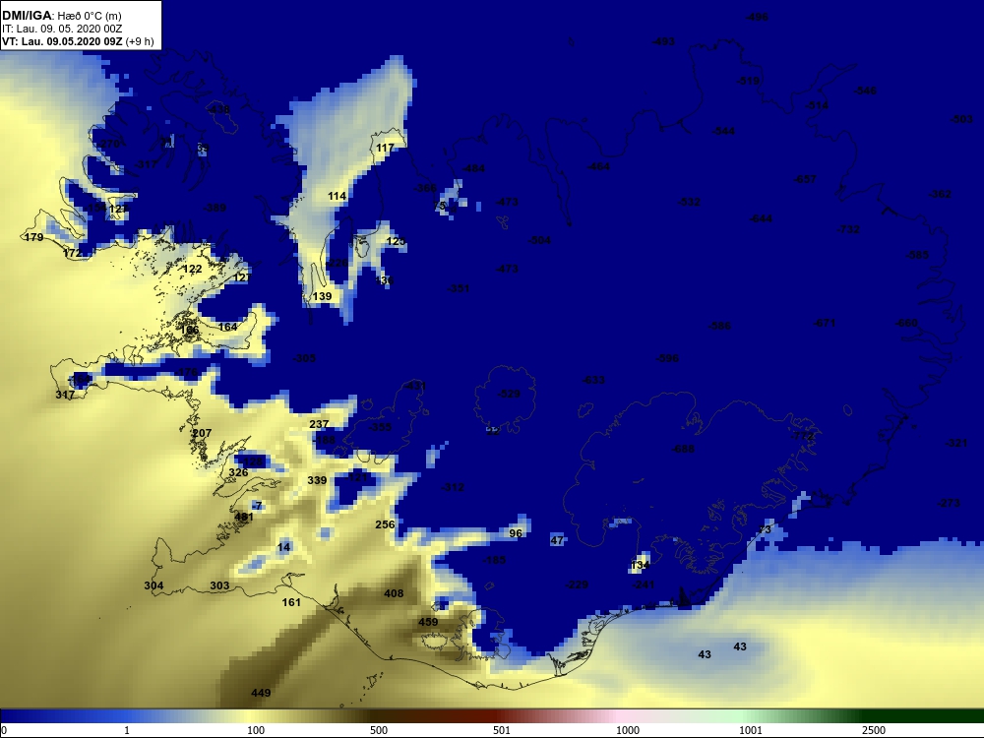Screen dimensions: 984x738
Task: Click the negative value "-660"
Action: click(x=906, y=323)
